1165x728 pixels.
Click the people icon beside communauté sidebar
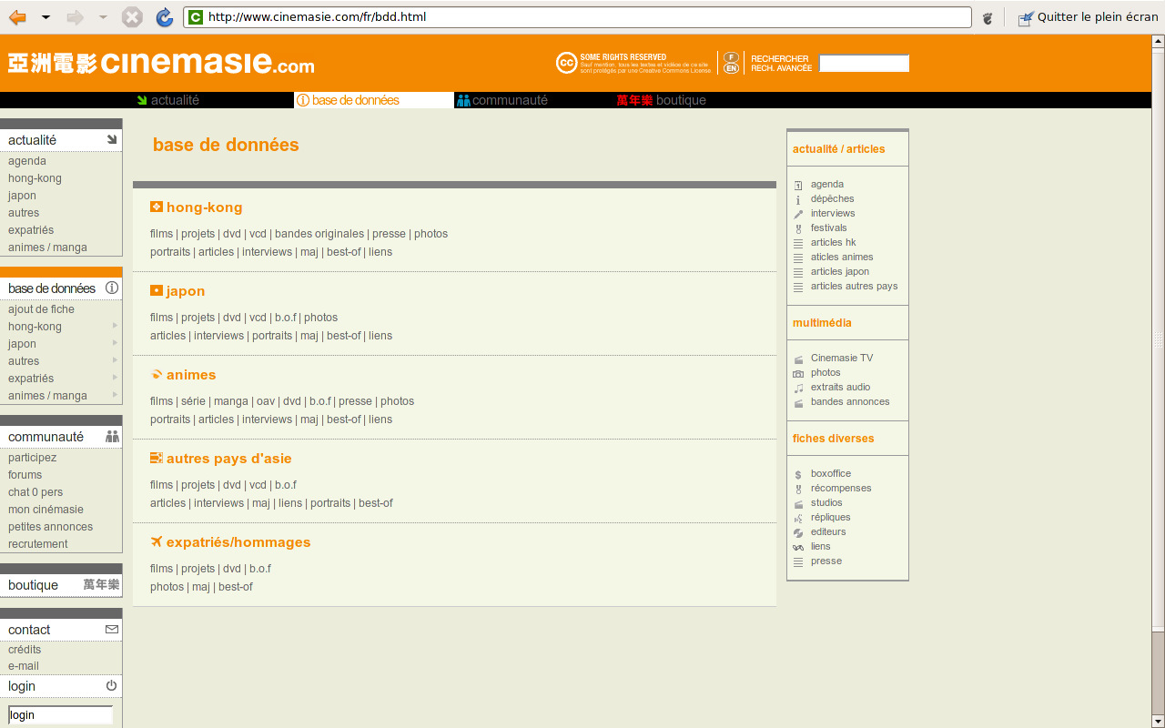pyautogui.click(x=112, y=437)
